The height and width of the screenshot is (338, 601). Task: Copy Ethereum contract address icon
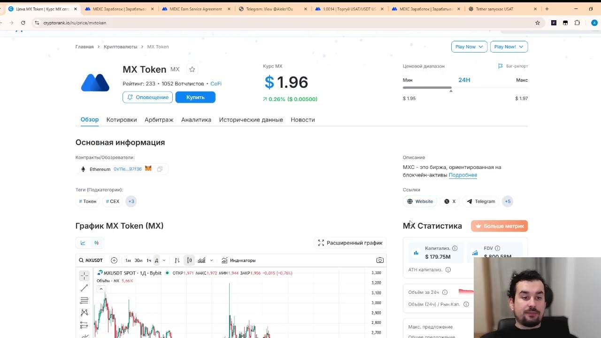pyautogui.click(x=160, y=169)
